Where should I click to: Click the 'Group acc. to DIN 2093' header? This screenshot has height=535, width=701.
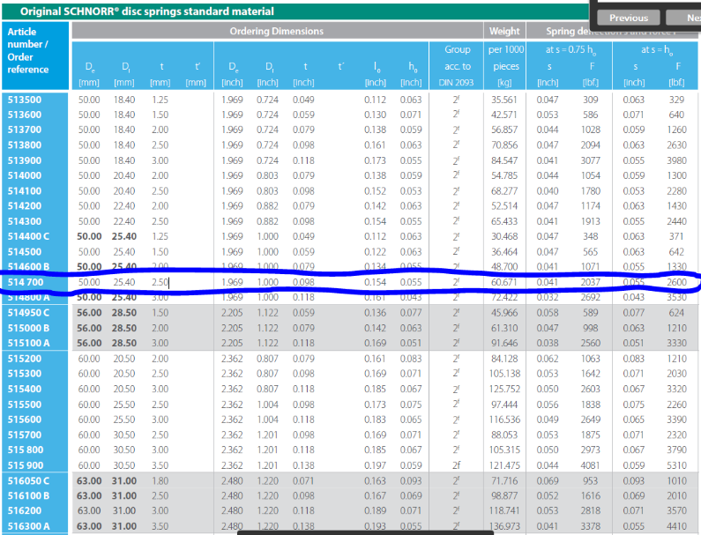pos(457,66)
